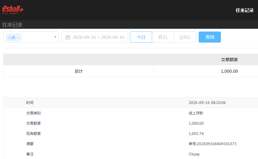The image size is (258, 159).
Task: Select the 今日 date filter
Action: (141, 37)
